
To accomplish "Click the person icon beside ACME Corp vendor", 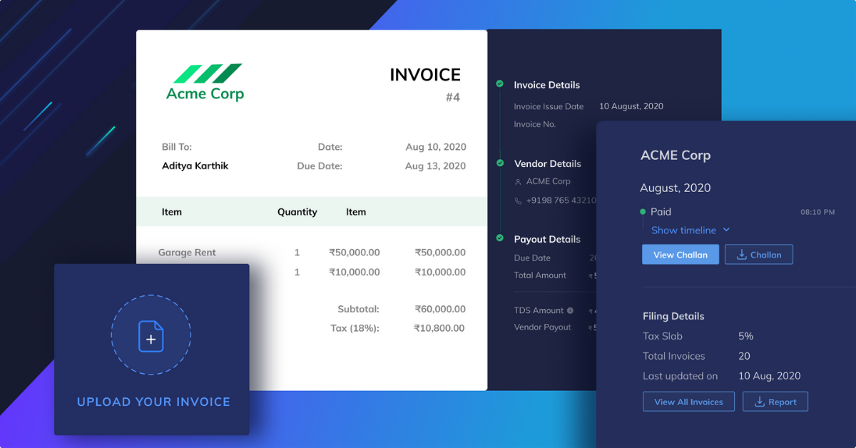I will click(518, 182).
